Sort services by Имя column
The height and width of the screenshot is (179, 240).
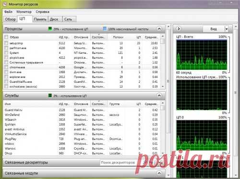[8, 104]
